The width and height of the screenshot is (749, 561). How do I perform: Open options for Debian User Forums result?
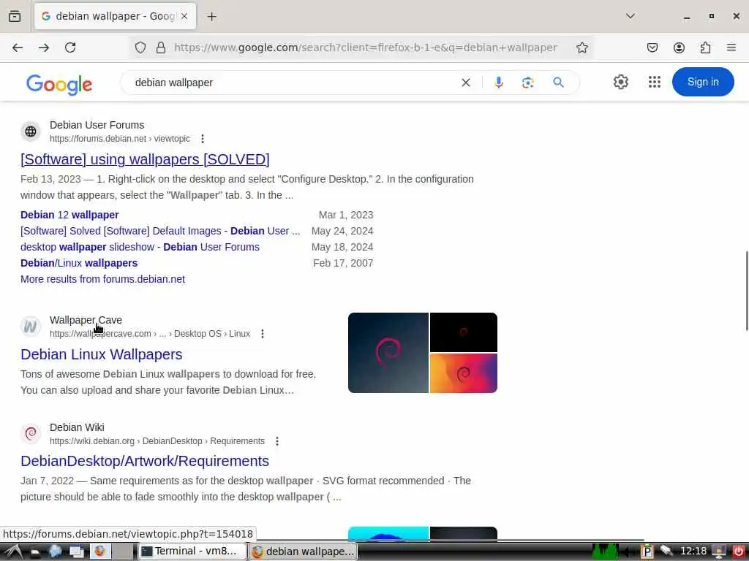203,139
